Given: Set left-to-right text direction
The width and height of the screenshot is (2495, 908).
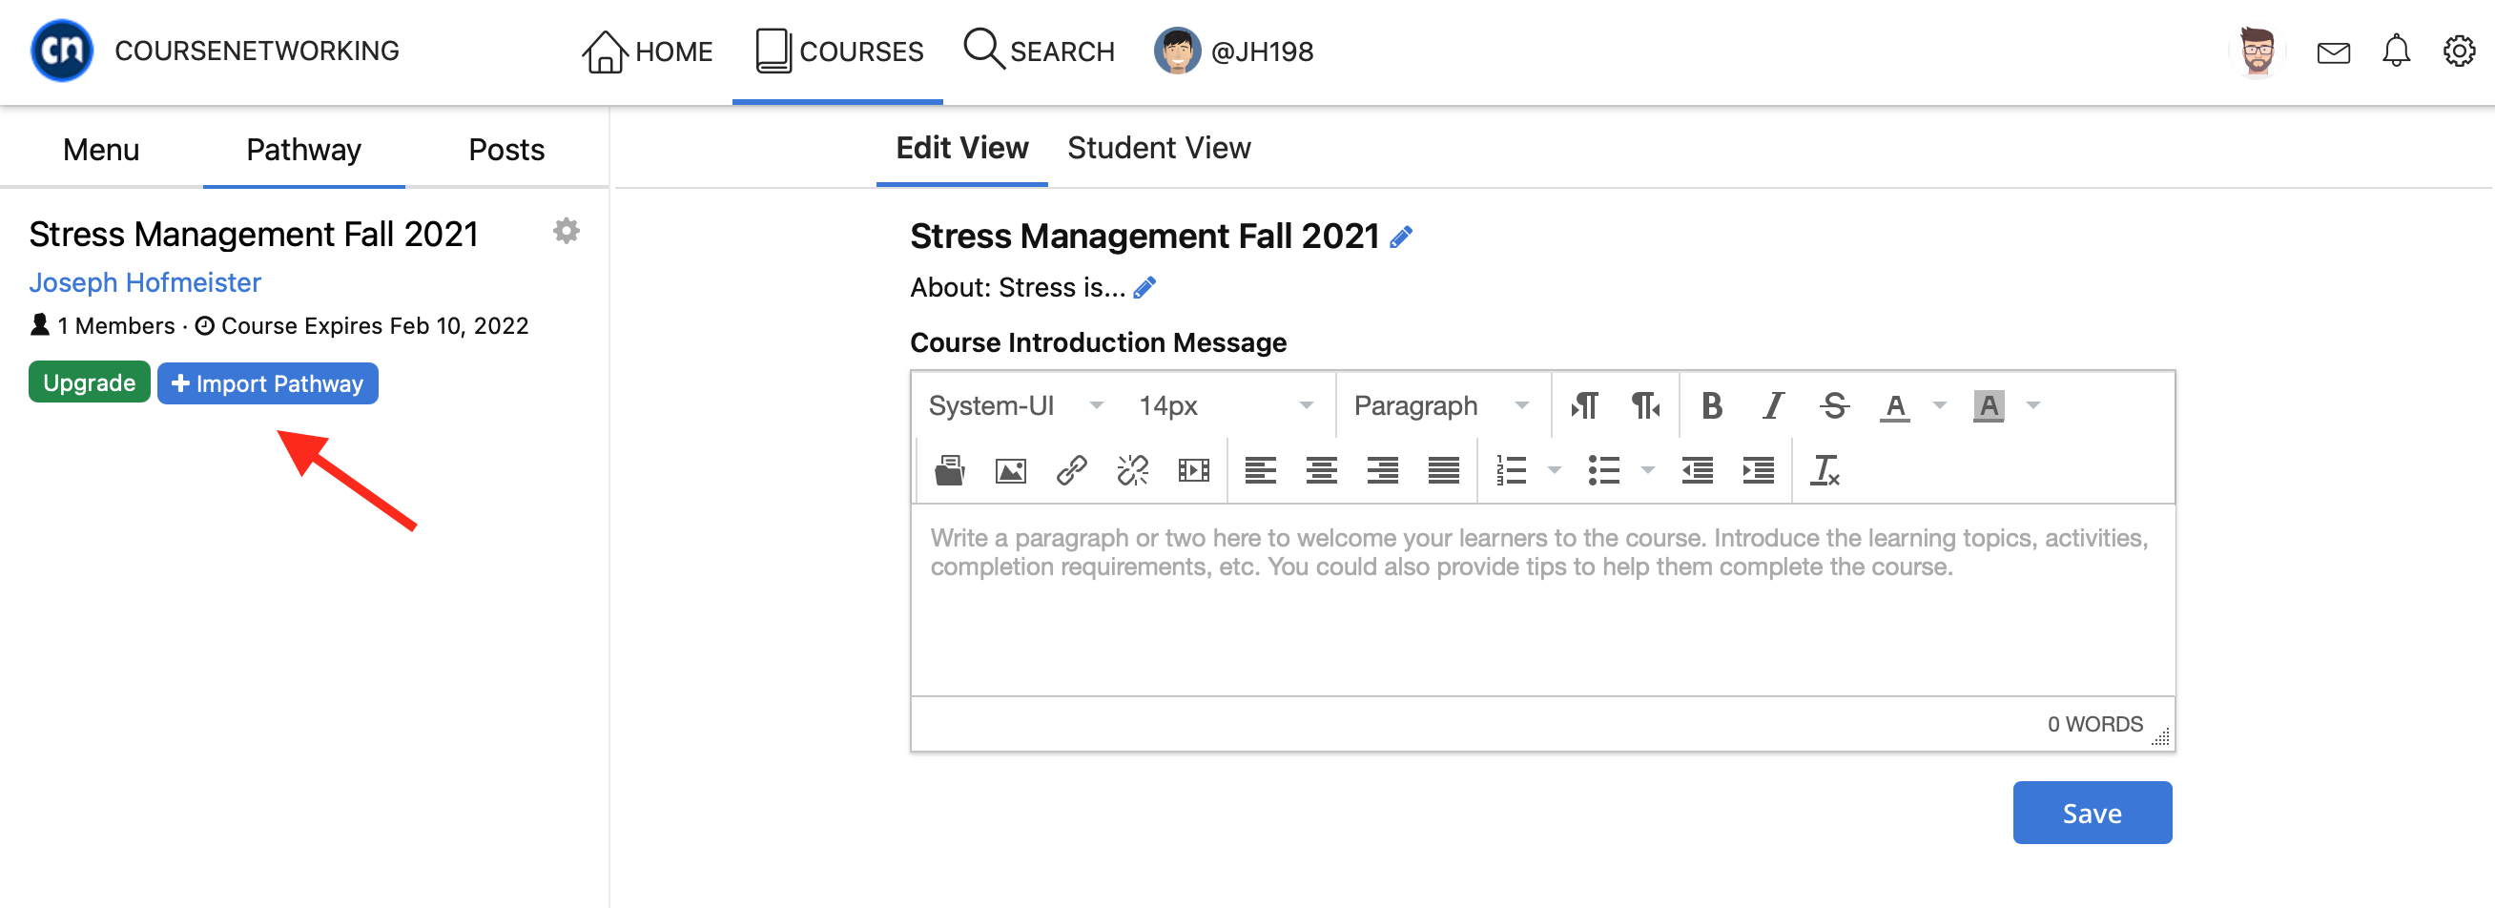Looking at the screenshot, I should pos(1583,405).
